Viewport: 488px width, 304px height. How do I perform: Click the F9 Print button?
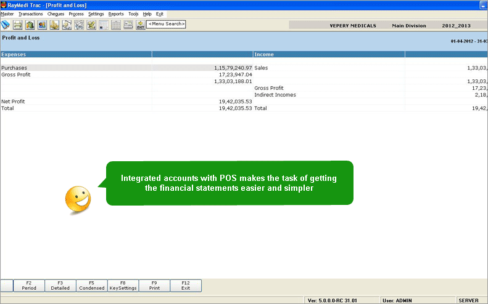(154, 286)
